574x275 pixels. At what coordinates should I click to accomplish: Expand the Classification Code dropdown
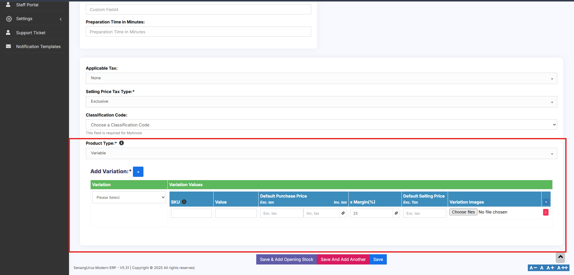(x=321, y=125)
